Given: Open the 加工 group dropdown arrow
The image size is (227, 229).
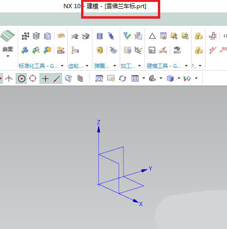Looking at the screenshot, I should [x=139, y=65].
